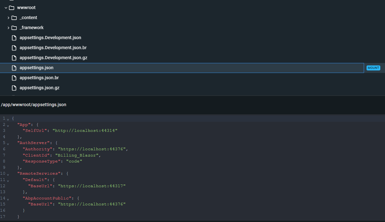The height and width of the screenshot is (222, 385).
Task: Expand the _framework folder chevron
Action: [x=8, y=28]
